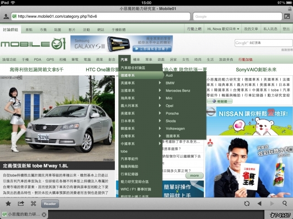293x219 pixels.
Task: Tap the fullscreen icon beside Google search
Action: [x=287, y=16]
